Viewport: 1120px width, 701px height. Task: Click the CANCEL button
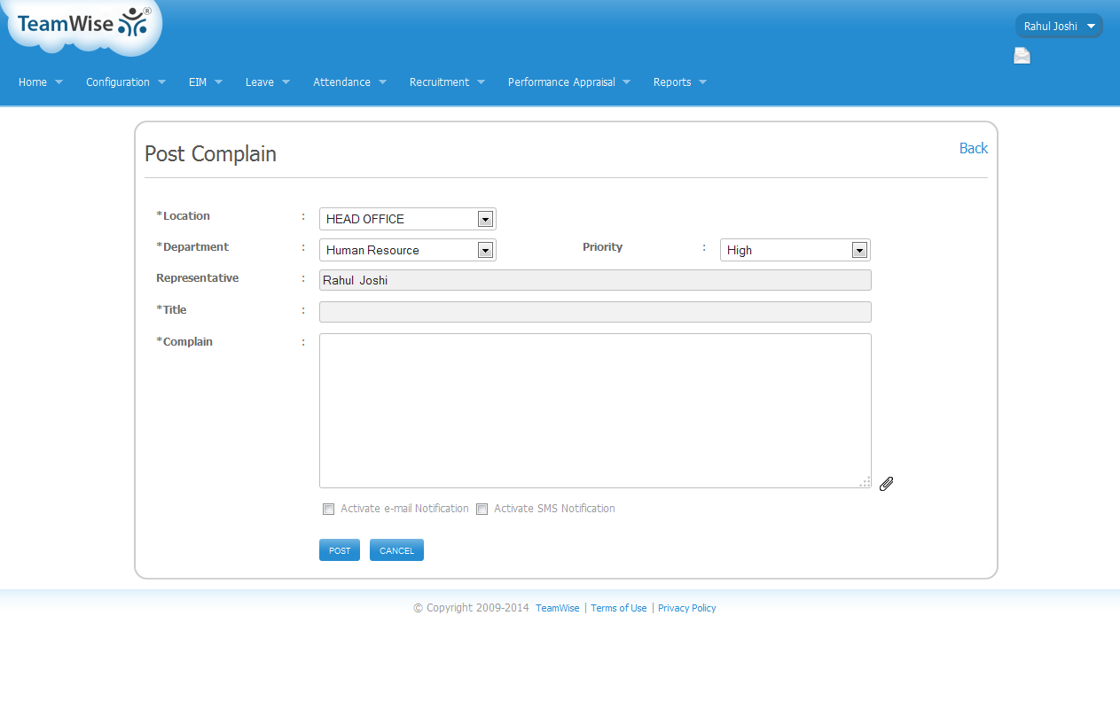point(396,550)
